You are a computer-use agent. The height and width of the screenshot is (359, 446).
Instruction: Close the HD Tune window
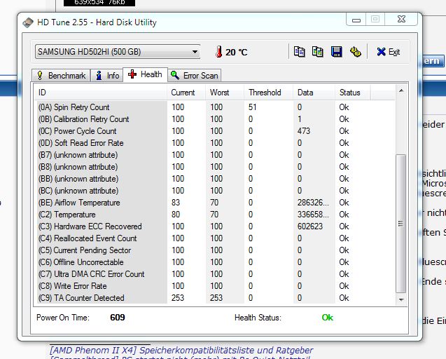point(401,19)
